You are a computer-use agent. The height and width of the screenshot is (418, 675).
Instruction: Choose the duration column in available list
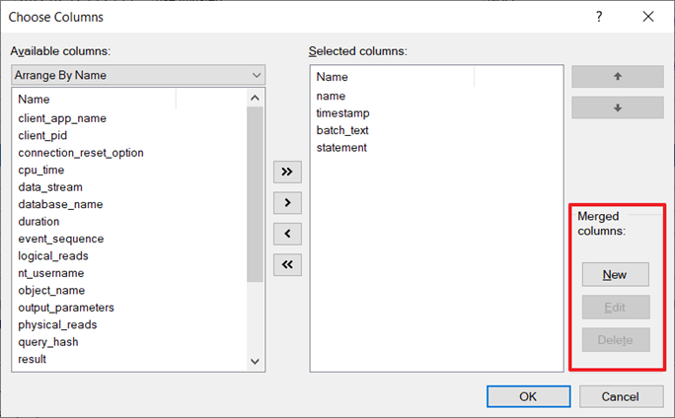click(x=38, y=222)
